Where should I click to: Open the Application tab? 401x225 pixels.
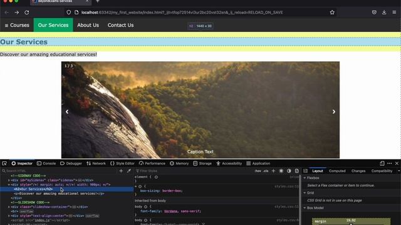pos(258,164)
